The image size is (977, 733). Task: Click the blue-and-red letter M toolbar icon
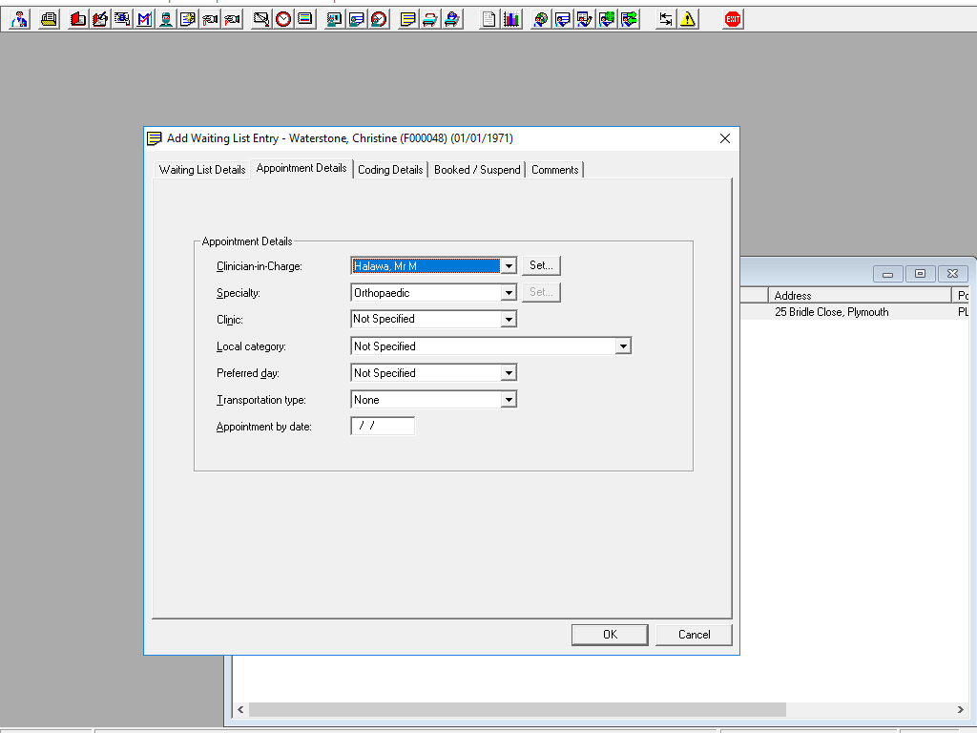click(x=144, y=19)
